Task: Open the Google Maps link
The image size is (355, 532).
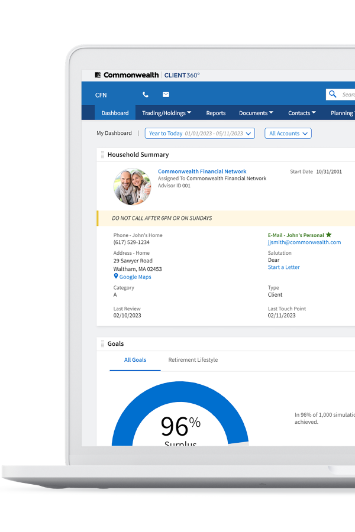Action: pyautogui.click(x=135, y=277)
